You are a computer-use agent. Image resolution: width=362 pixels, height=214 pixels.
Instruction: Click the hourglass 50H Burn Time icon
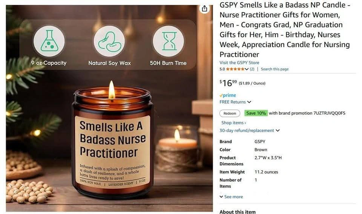pyautogui.click(x=169, y=41)
